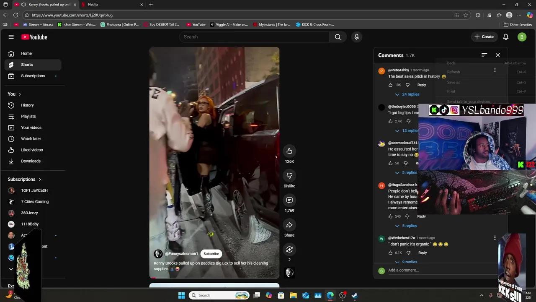The width and height of the screenshot is (536, 302).
Task: Expand 9 replies under @Wethebest17o
Action: coord(406,262)
